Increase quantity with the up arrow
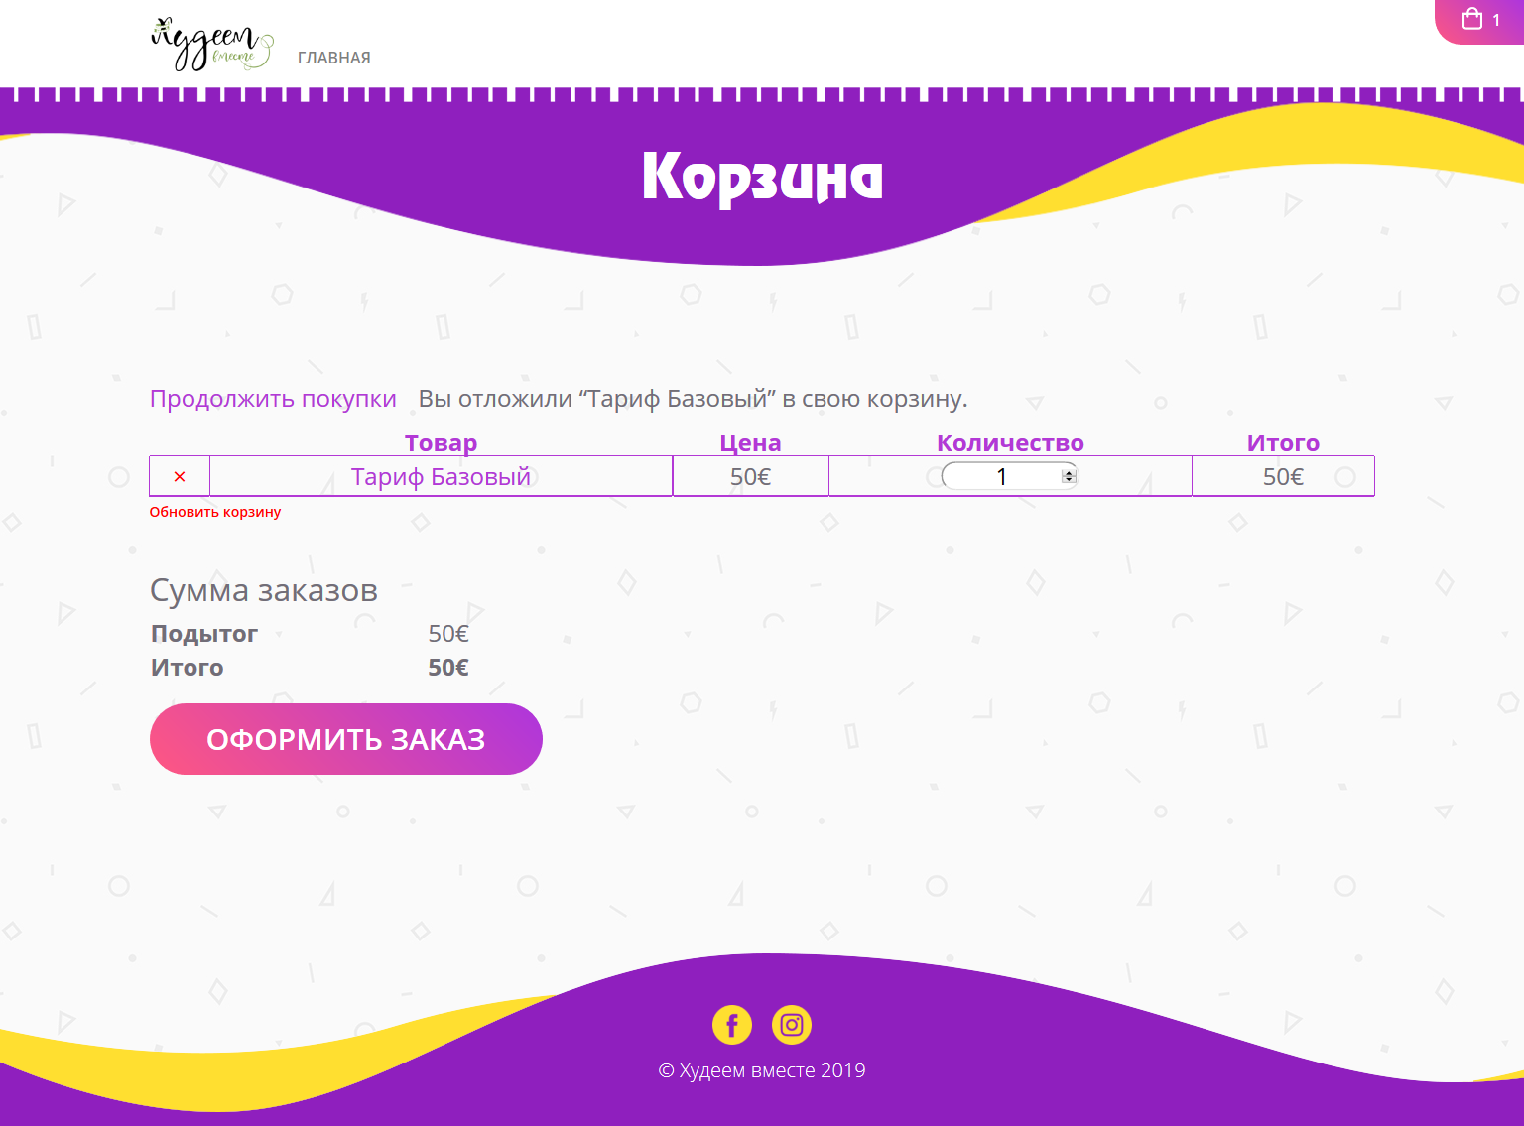 1069,473
